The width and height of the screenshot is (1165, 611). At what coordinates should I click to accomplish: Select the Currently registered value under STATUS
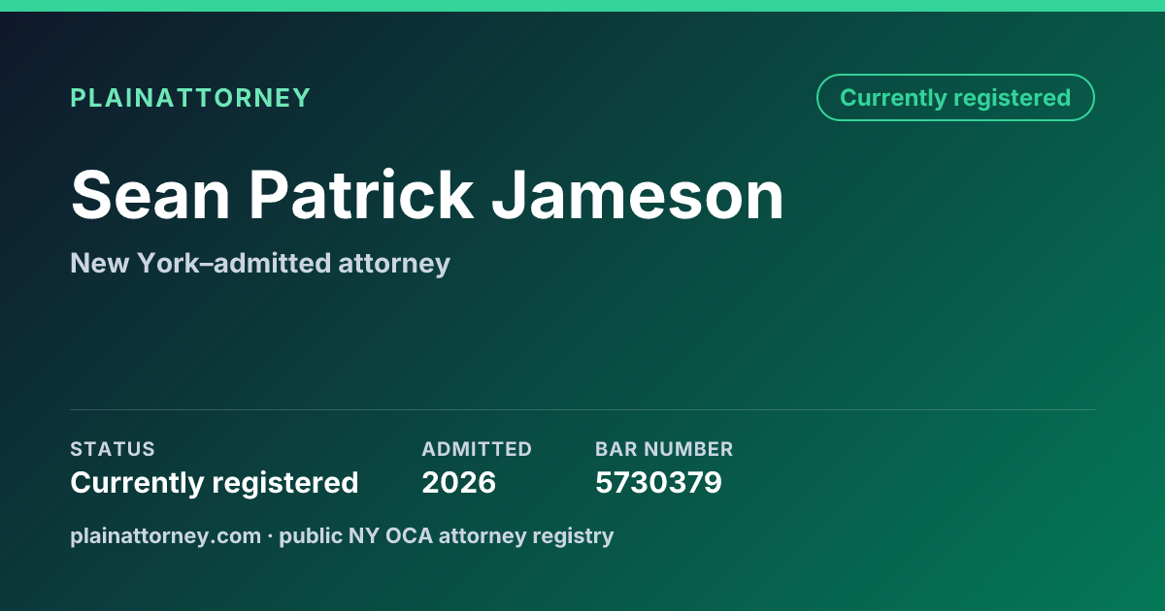tap(215, 483)
